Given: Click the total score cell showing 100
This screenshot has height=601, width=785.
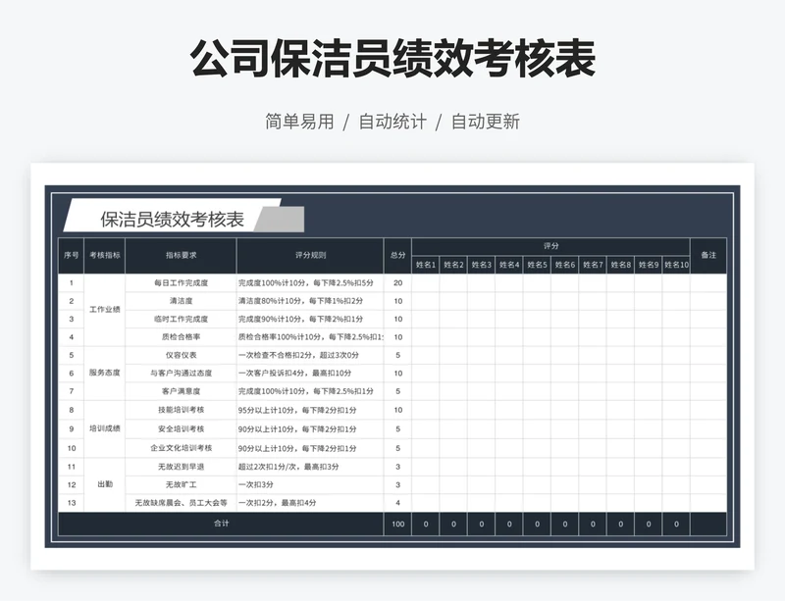Looking at the screenshot, I should point(397,525).
